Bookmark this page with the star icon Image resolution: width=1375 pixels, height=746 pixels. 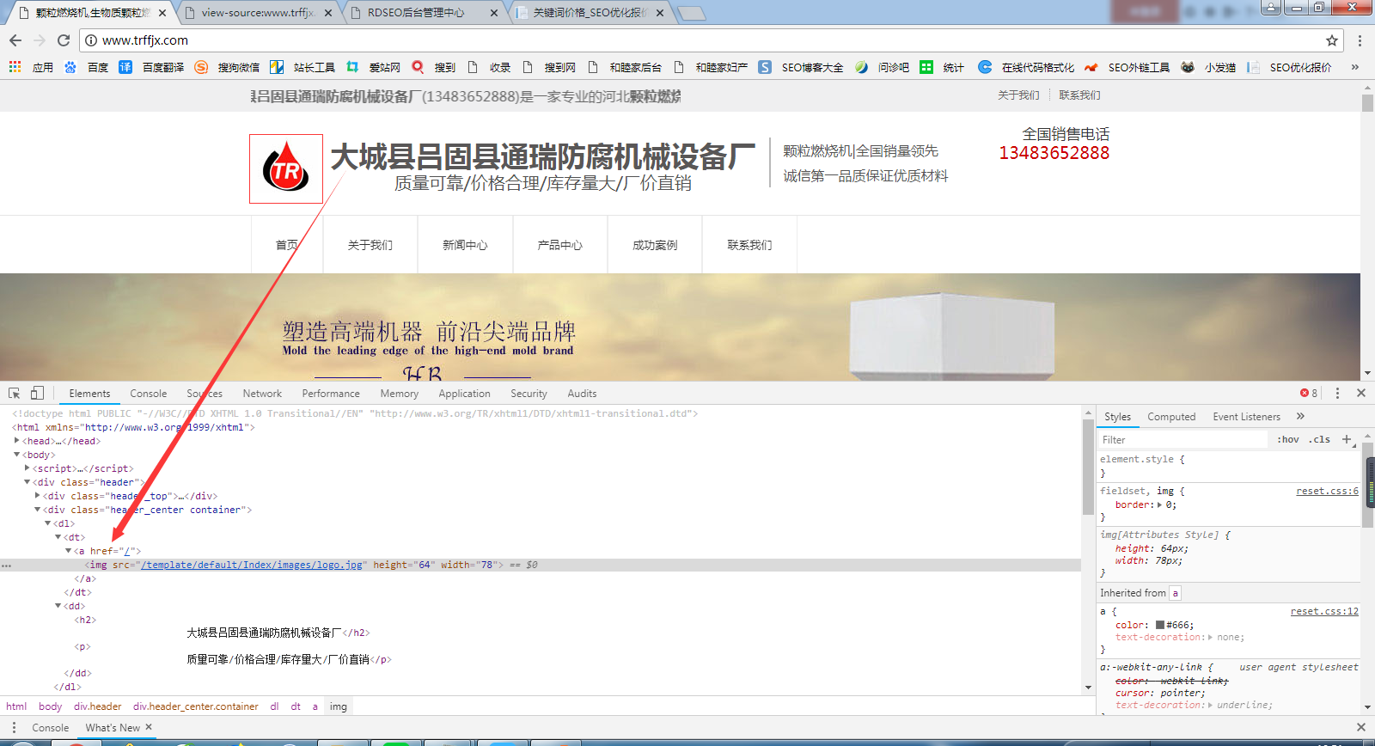tap(1332, 40)
